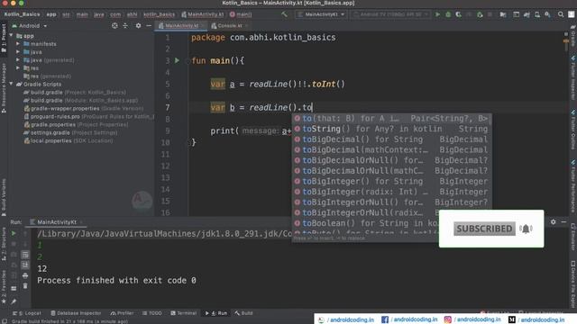Open the Logcat tool window tab
The height and width of the screenshot is (324, 577).
[26, 313]
